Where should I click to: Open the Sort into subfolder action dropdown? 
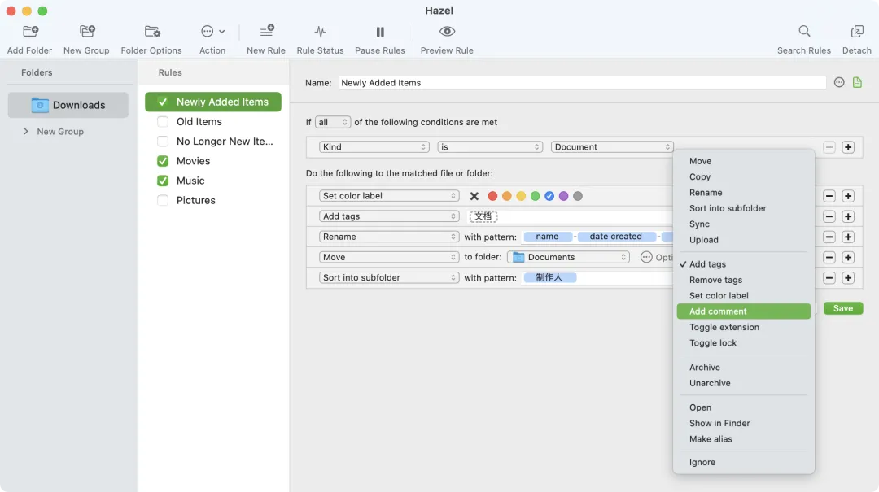tap(389, 277)
